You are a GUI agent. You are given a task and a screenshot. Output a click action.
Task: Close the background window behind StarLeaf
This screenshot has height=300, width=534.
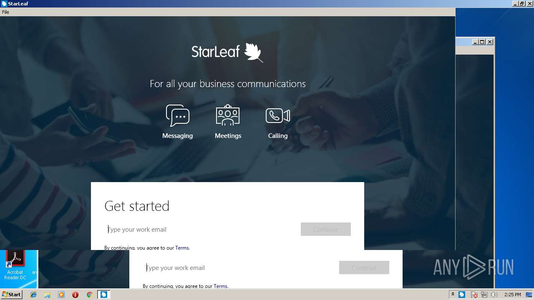[x=490, y=42]
